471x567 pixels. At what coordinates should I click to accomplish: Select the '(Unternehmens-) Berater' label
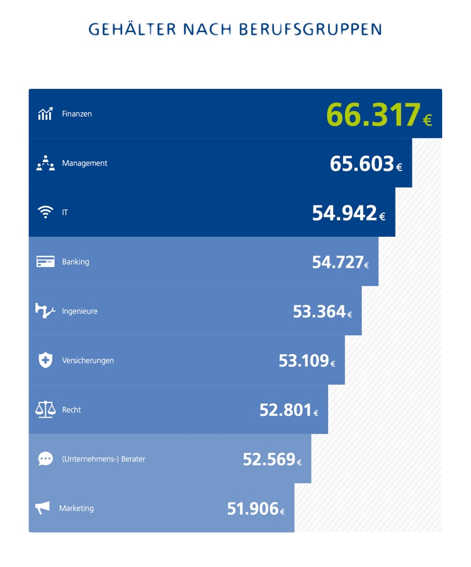103,459
